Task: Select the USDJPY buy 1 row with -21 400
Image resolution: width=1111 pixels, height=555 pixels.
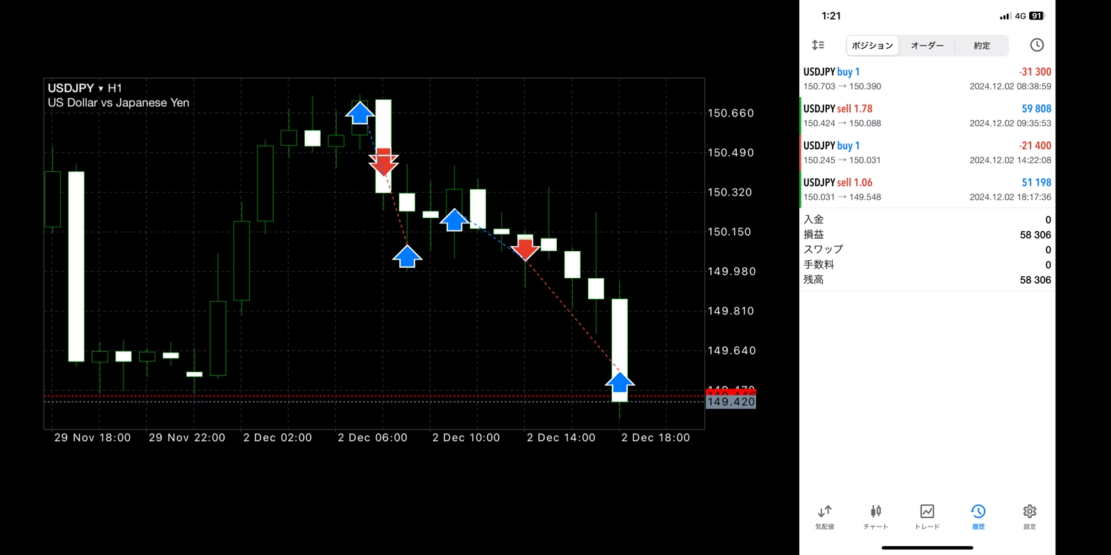Action: [x=927, y=153]
